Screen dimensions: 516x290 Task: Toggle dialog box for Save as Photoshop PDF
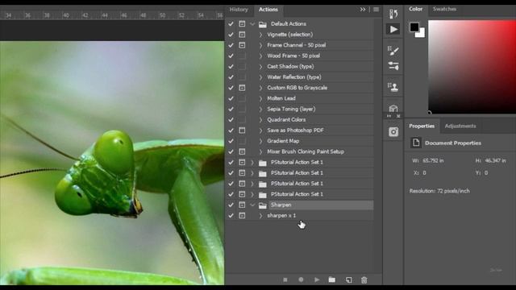tap(242, 130)
